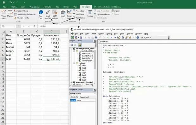Open Excel Add-ins manager
The width and height of the screenshot is (196, 125).
coord(48,15)
